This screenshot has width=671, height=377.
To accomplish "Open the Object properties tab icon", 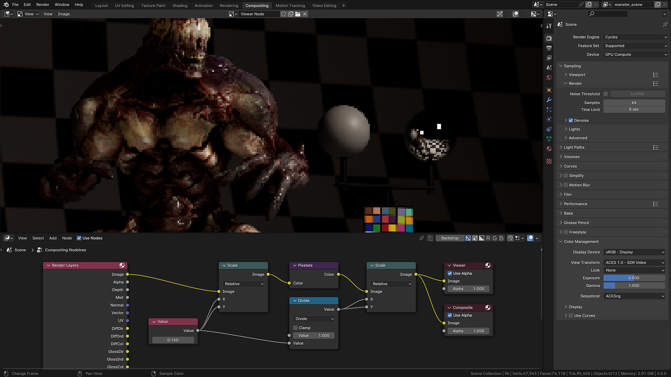I will pos(549,90).
